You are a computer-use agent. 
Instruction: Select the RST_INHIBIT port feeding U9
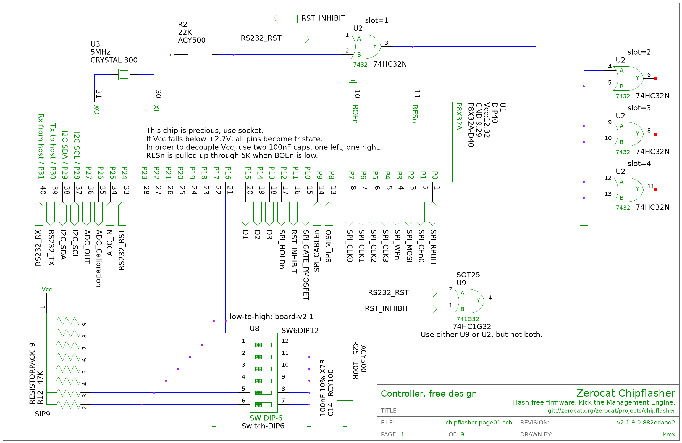point(425,309)
